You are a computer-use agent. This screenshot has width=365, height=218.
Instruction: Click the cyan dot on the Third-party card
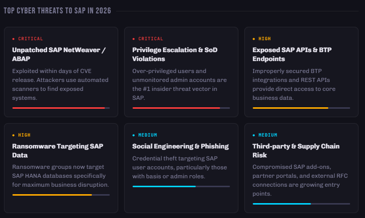[x=254, y=135]
